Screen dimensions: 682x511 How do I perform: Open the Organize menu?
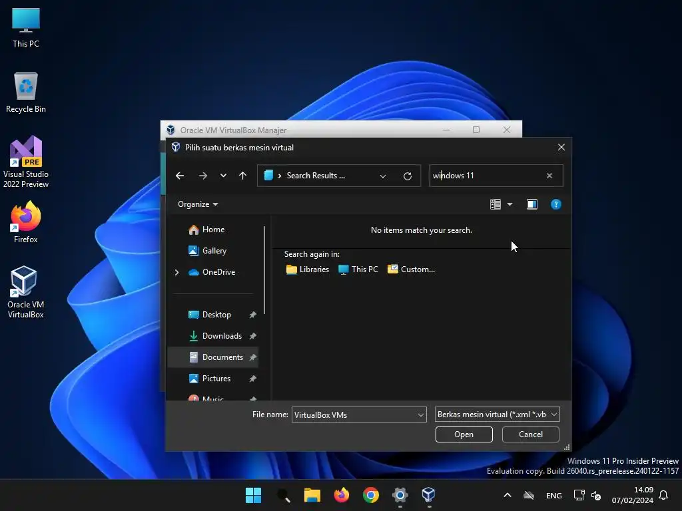[198, 204]
